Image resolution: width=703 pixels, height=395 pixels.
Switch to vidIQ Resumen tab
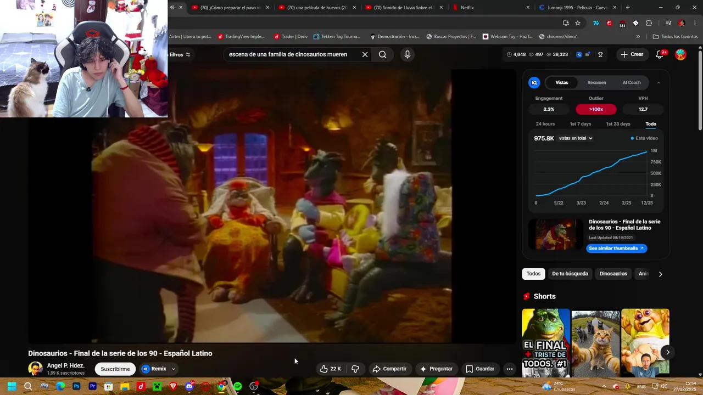tap(596, 83)
